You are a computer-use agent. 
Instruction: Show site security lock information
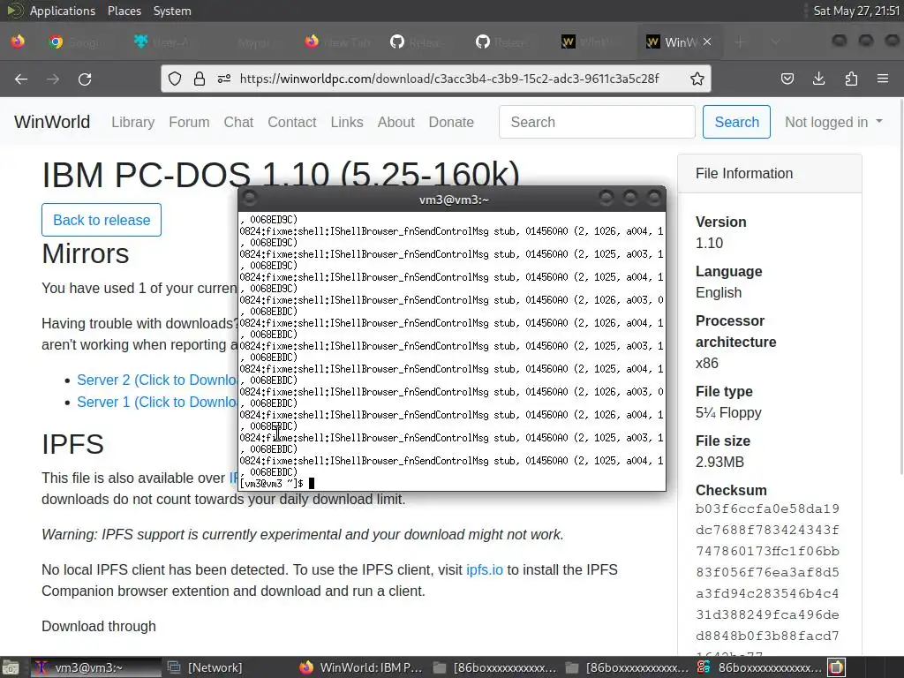(200, 79)
